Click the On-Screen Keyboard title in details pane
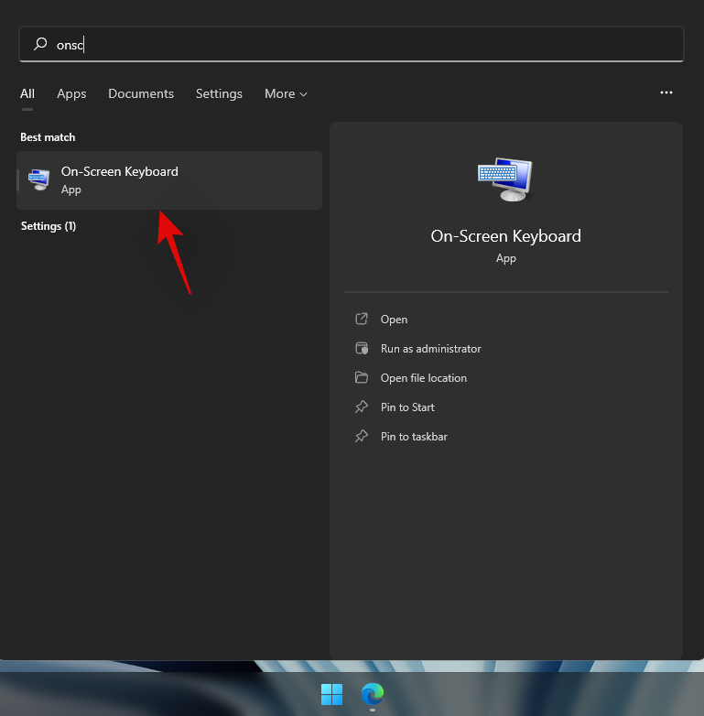This screenshot has width=704, height=716. [505, 236]
